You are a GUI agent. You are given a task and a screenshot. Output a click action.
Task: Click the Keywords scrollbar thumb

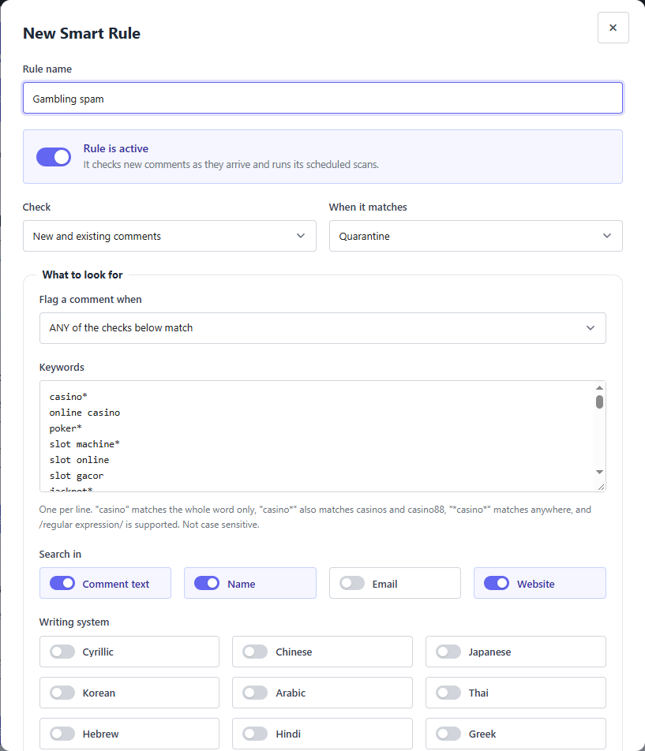[x=599, y=402]
